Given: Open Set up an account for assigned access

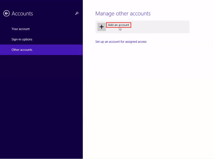Looking at the screenshot, I should [x=121, y=42].
